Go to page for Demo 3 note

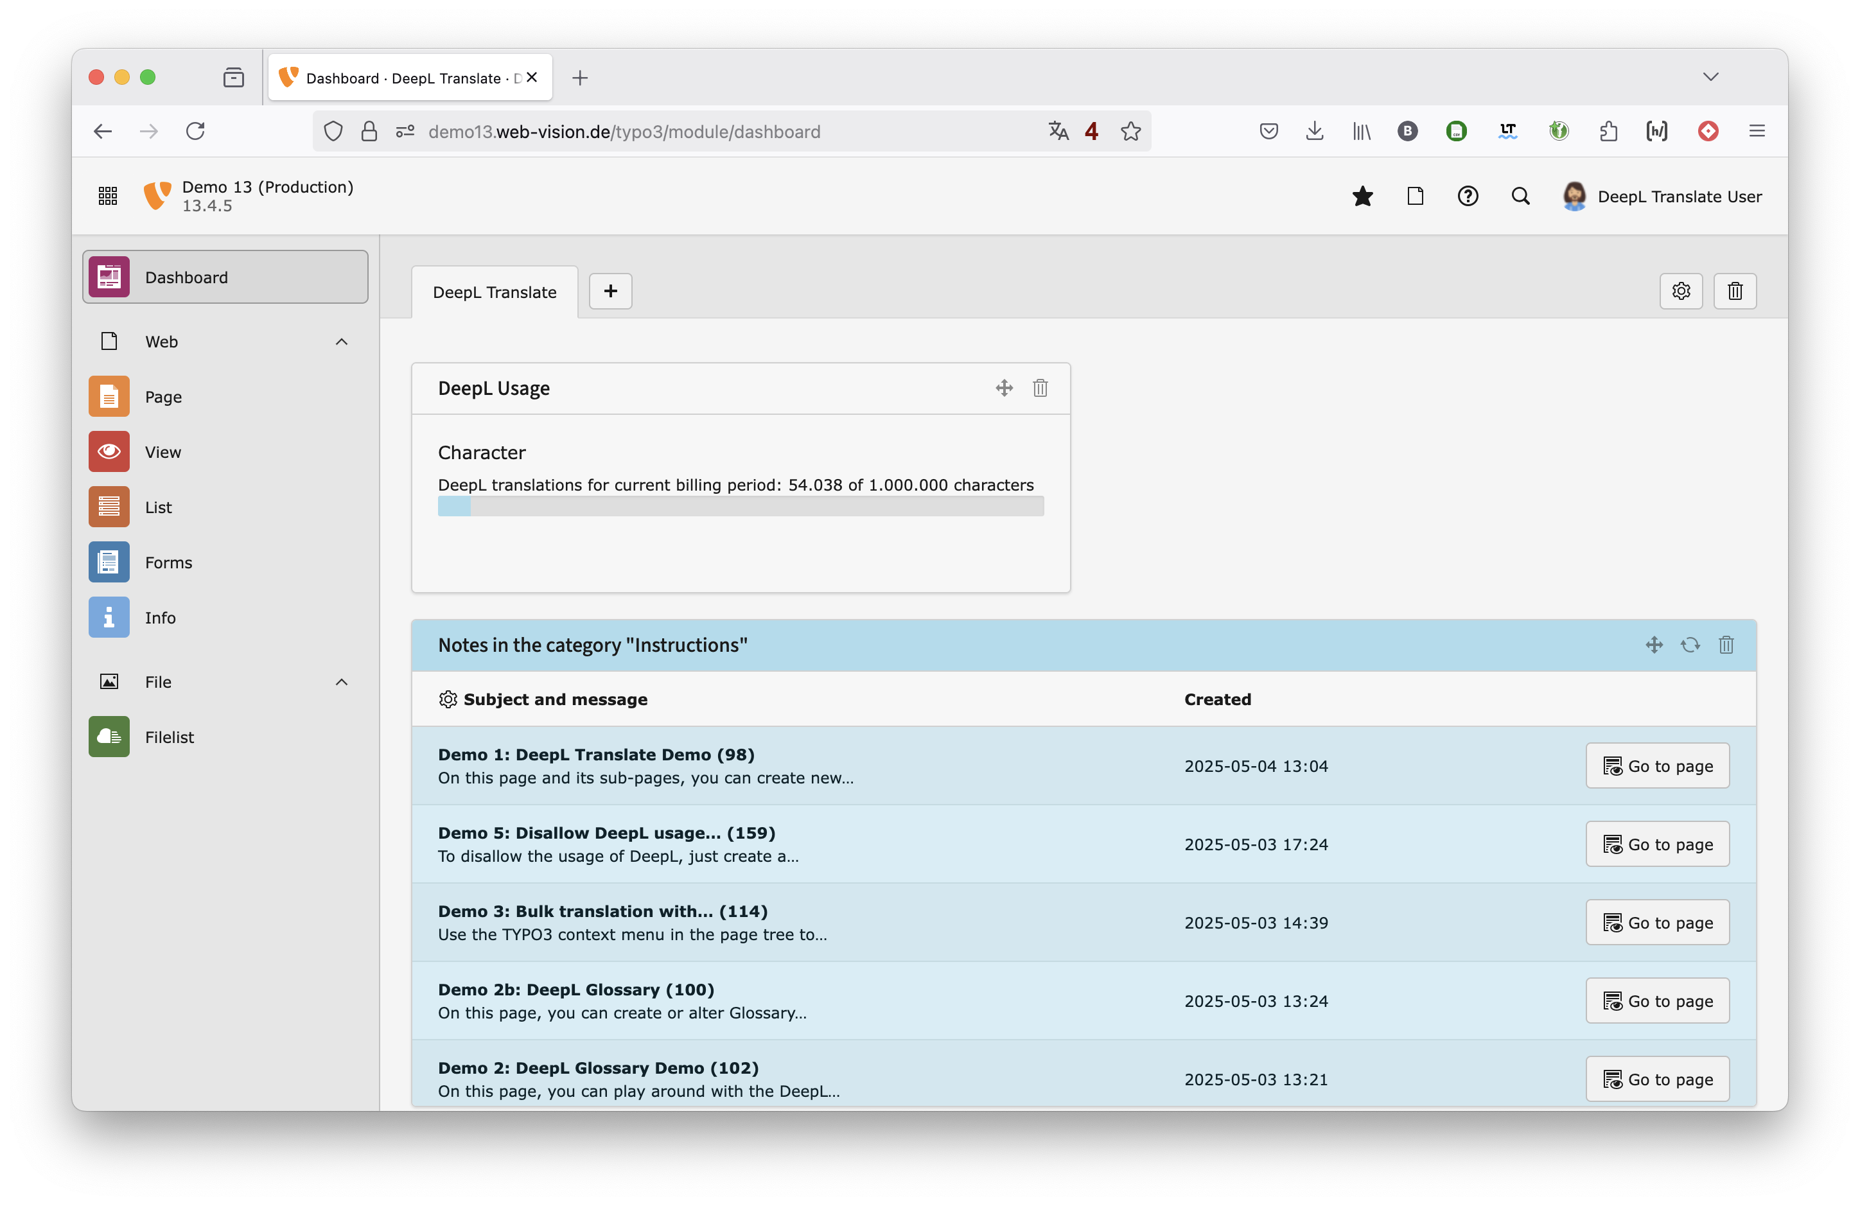(x=1658, y=923)
